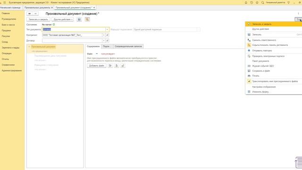The image size is (302, 170).
Task: Open the Другие действия dropdown button
Action: [63, 19]
